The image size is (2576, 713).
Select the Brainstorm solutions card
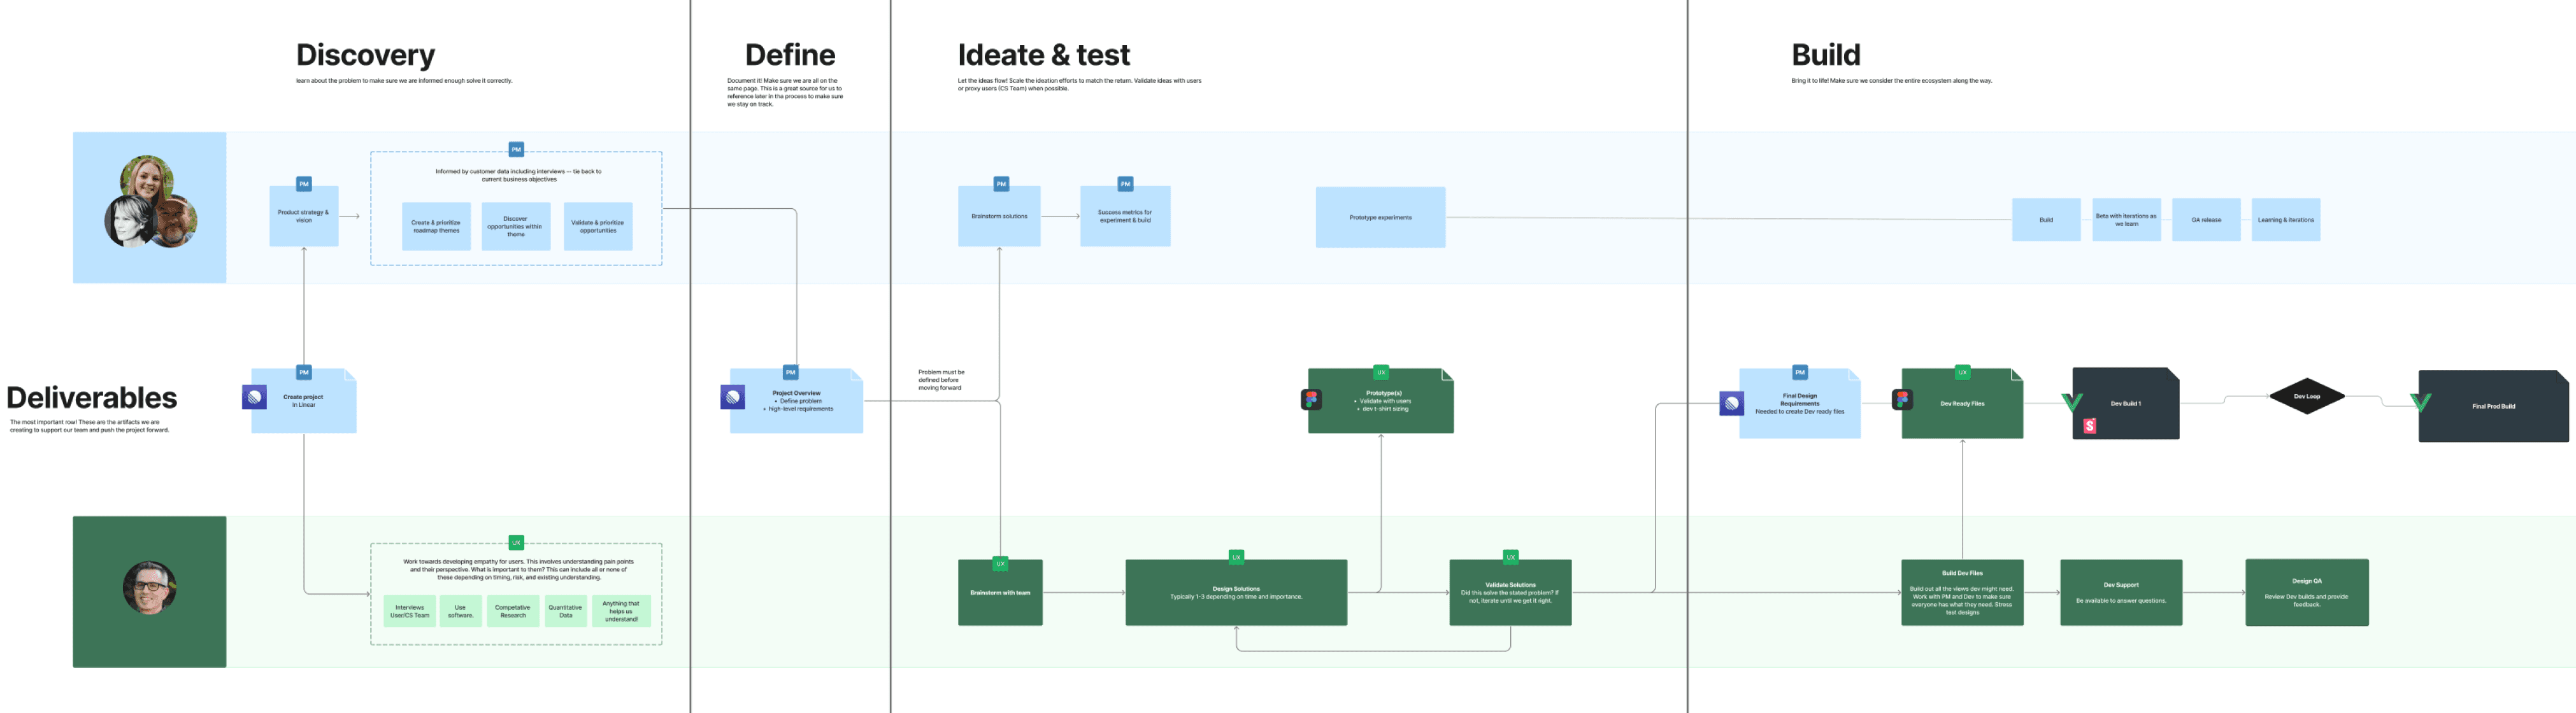(x=999, y=217)
